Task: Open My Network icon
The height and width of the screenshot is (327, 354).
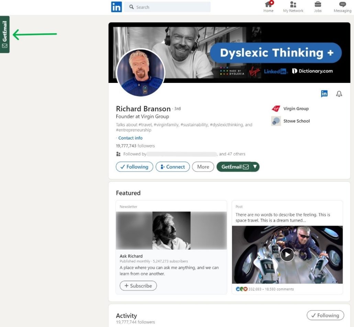Action: point(293,5)
